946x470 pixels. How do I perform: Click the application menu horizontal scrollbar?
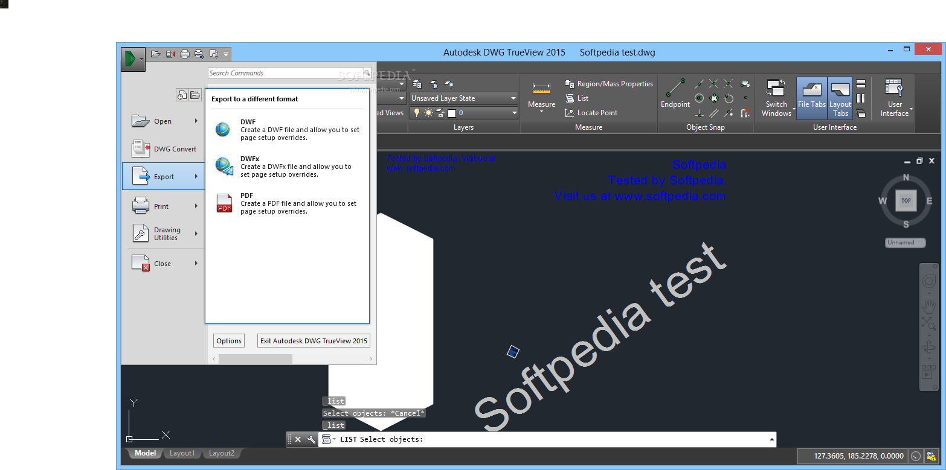(x=256, y=359)
